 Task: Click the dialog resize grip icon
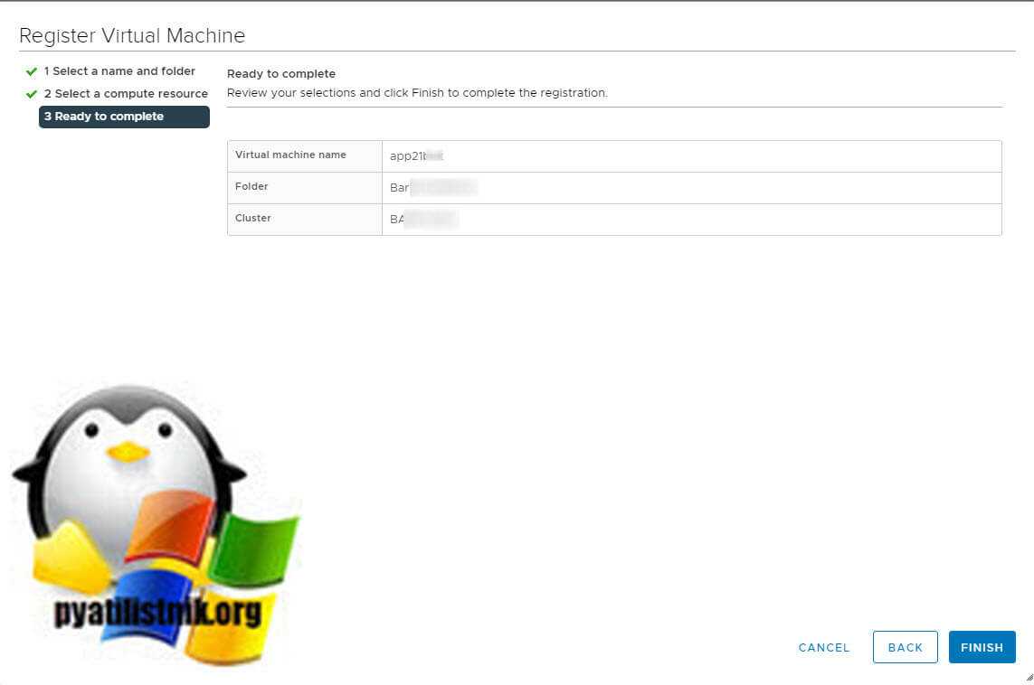pos(1029,677)
